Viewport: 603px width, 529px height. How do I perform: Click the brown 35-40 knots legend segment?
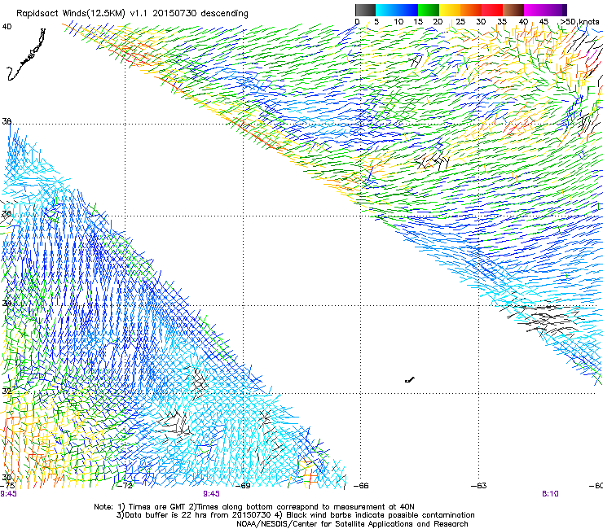click(x=513, y=10)
